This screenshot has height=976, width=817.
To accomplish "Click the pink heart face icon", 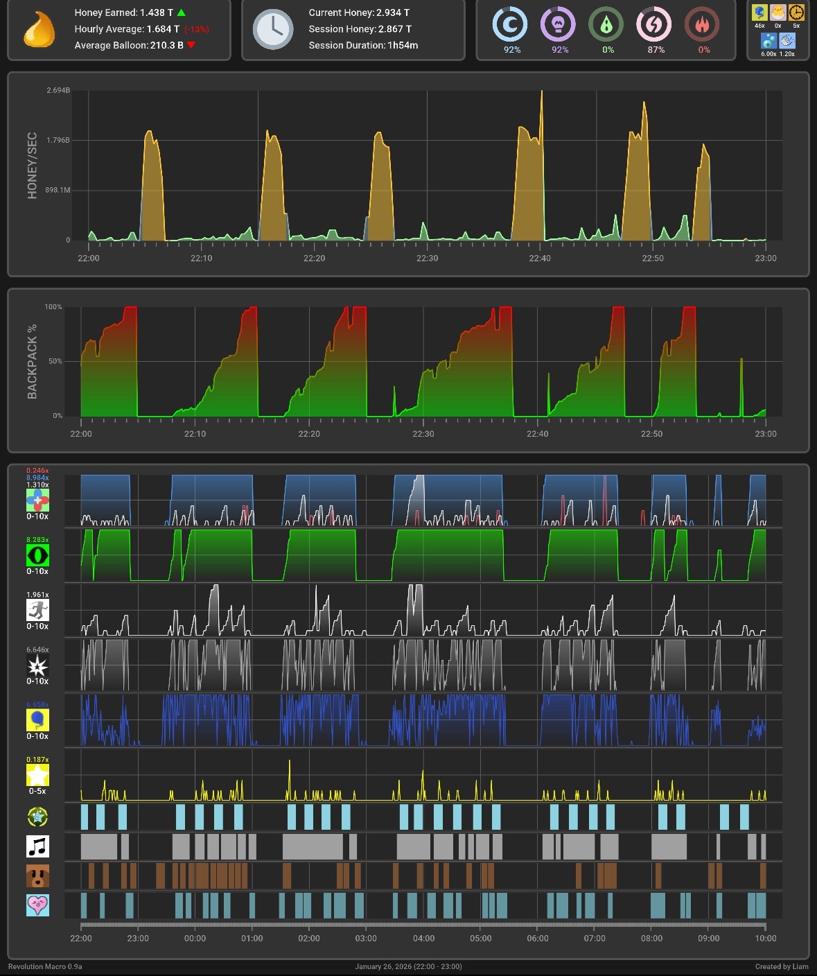I will coord(37,905).
